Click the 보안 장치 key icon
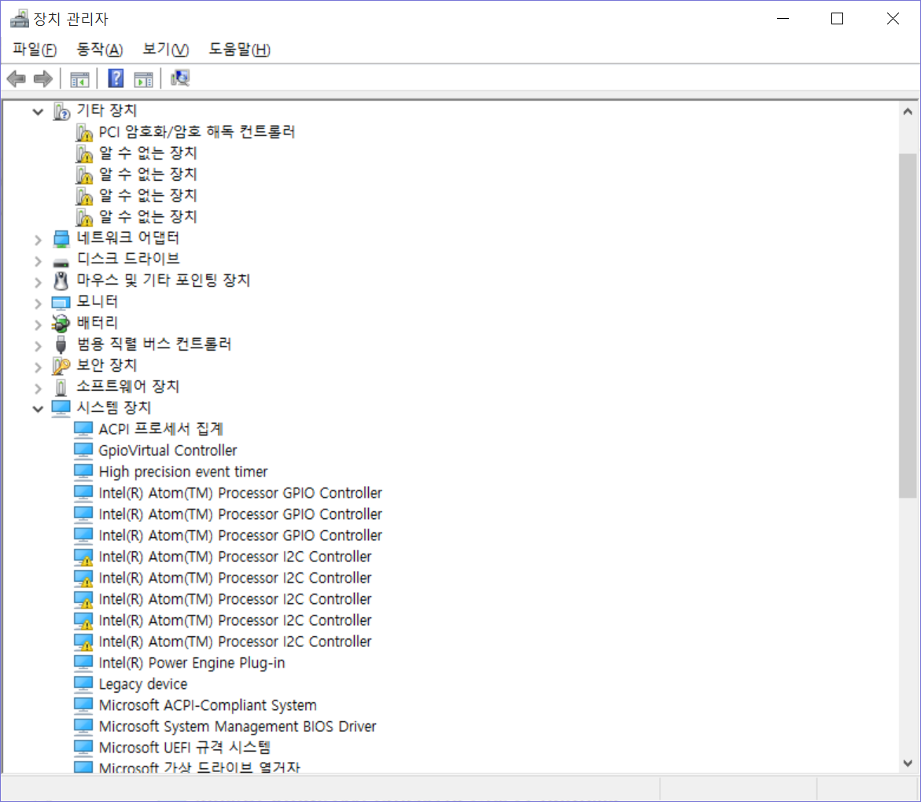 (x=61, y=366)
